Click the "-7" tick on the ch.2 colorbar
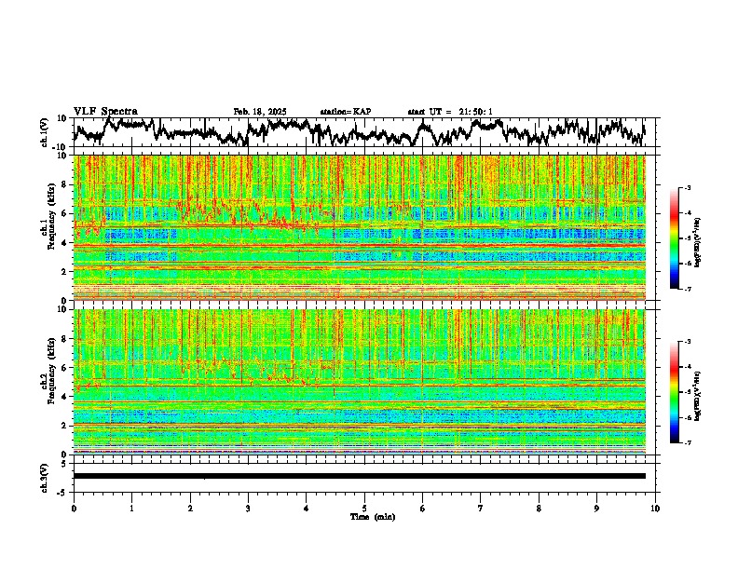The width and height of the screenshot is (738, 570). [x=688, y=442]
